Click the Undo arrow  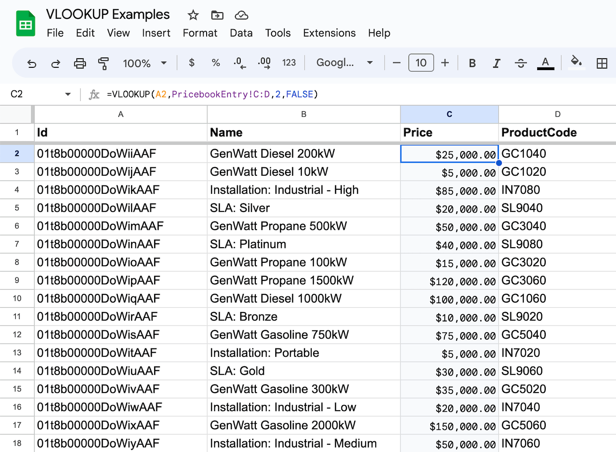tap(32, 63)
